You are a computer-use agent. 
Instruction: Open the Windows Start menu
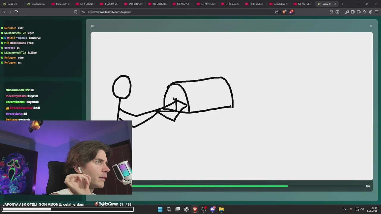click(160, 209)
